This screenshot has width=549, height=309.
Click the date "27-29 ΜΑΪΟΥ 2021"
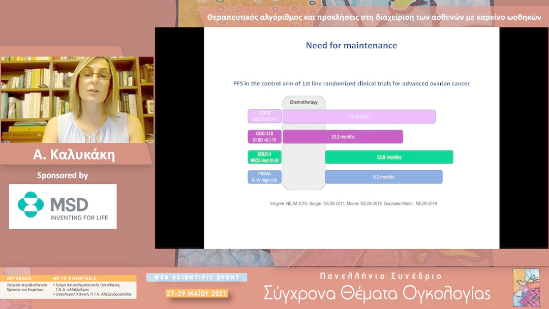pyautogui.click(x=197, y=293)
